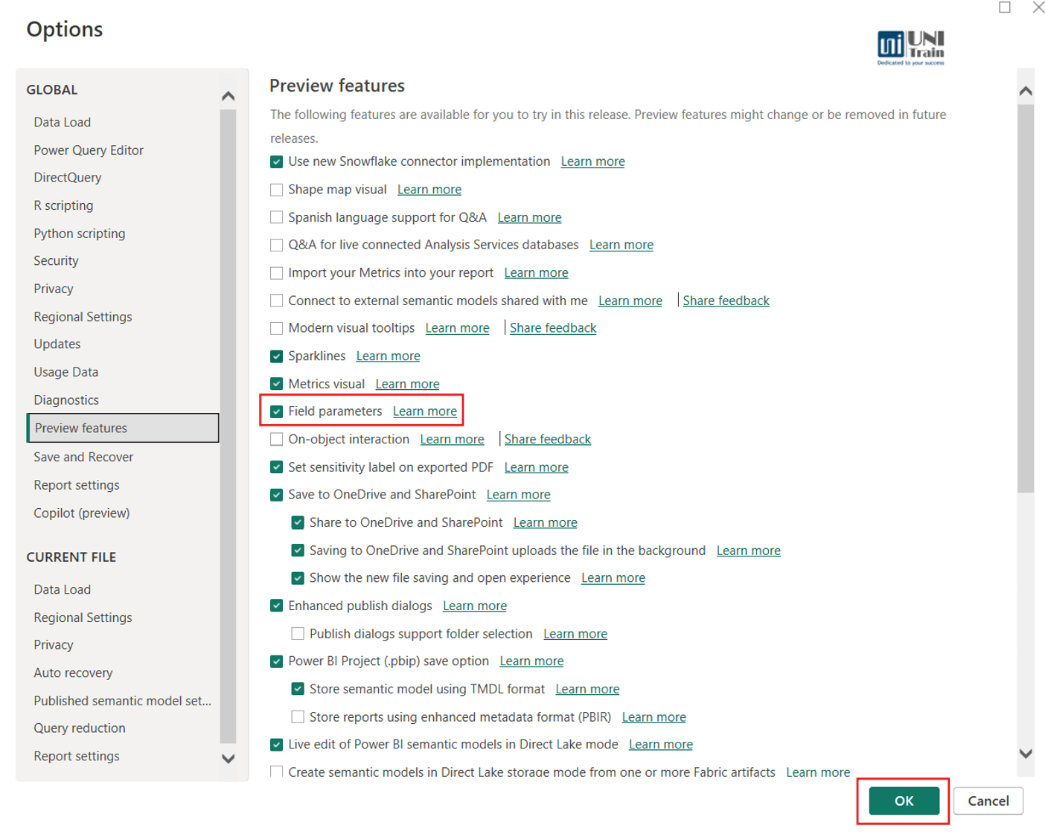Check Q&A for live connected Analysis Services
Viewport: 1045px width, 837px height.
[276, 245]
